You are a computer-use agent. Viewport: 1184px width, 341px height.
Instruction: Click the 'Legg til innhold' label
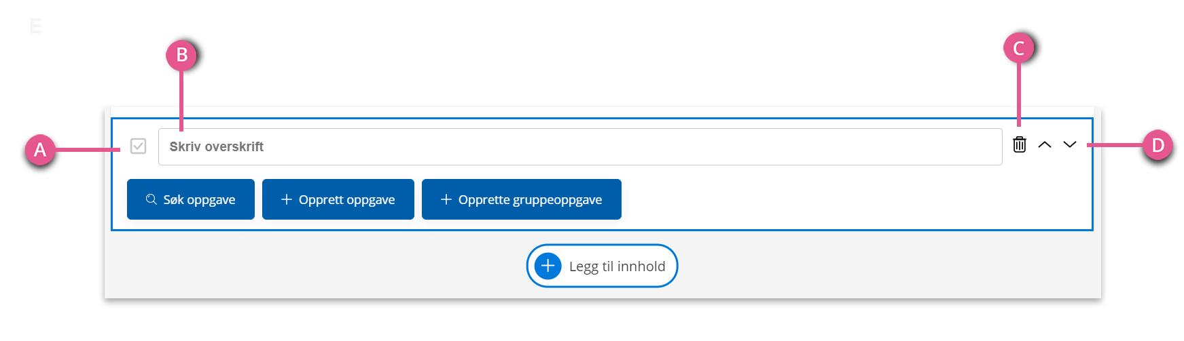[617, 266]
